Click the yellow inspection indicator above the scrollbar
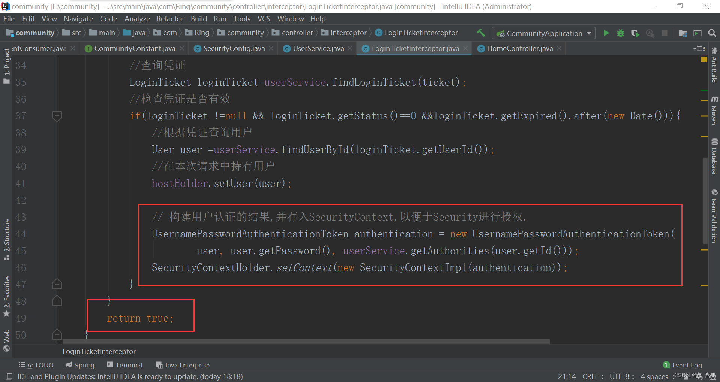The width and height of the screenshot is (720, 382). pyautogui.click(x=704, y=60)
